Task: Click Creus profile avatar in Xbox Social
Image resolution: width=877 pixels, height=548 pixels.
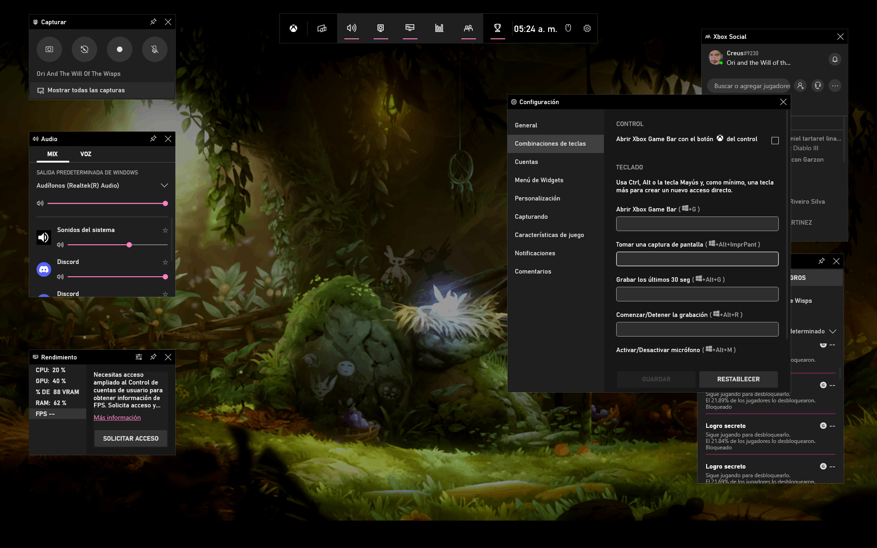Action: 715,58
